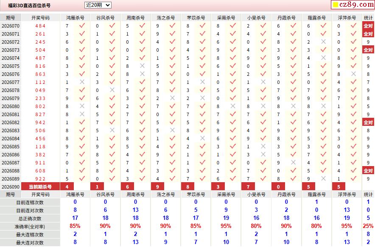
Task: Click the period number 2026070
Action: pyautogui.click(x=11, y=26)
